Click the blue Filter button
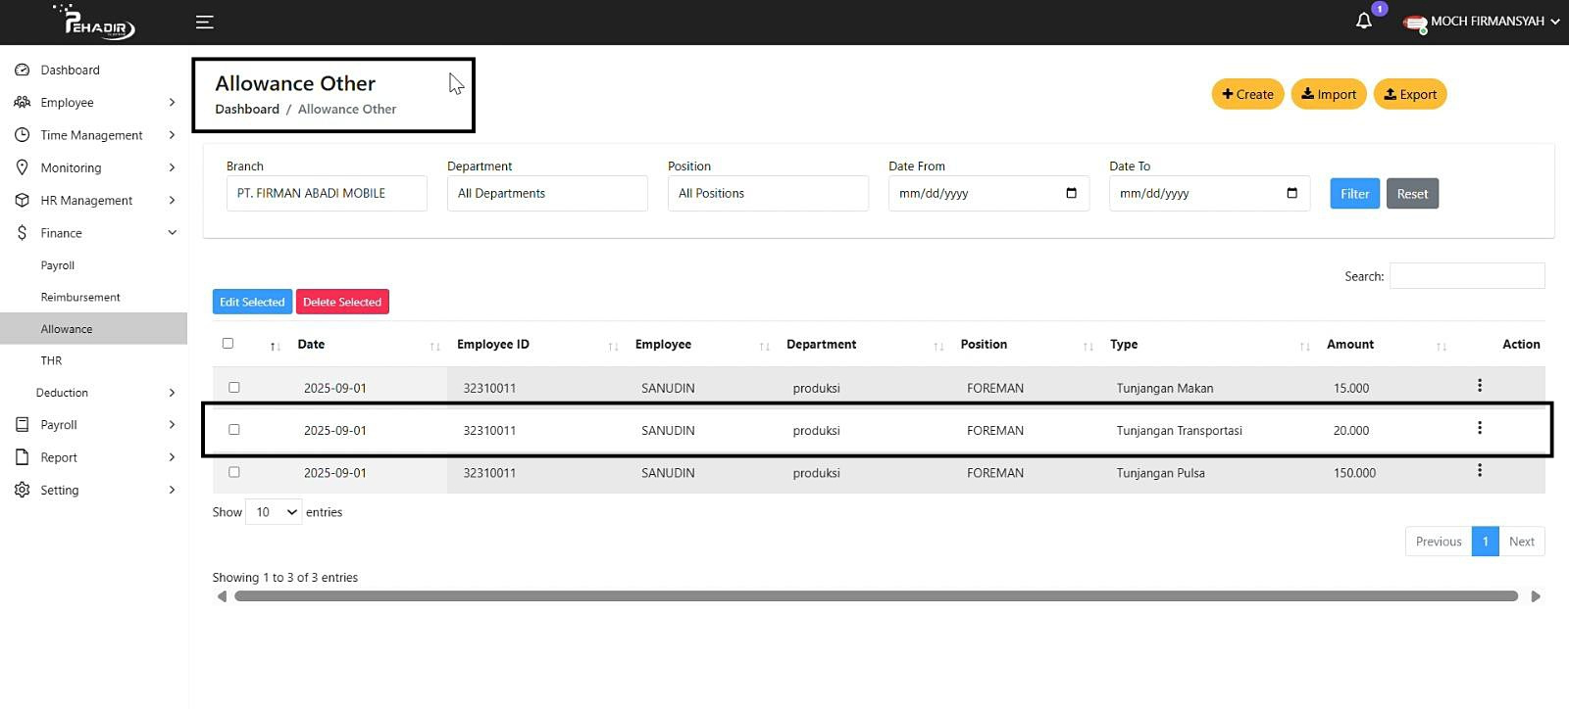The width and height of the screenshot is (1569, 709). point(1354,194)
